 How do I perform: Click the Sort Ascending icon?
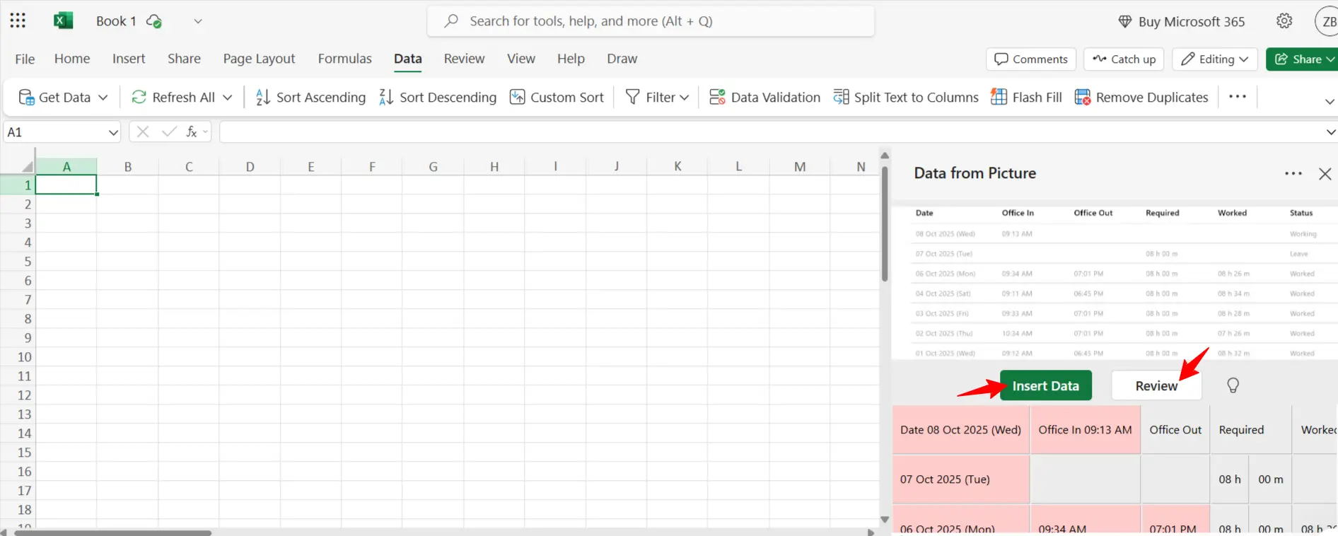coord(263,98)
